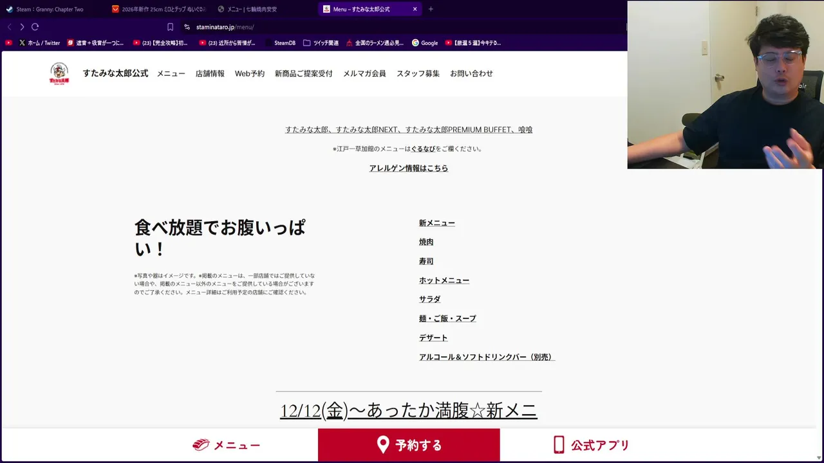
Task: Open the (23)【完全攻略】 bookmark
Action: [x=161, y=43]
